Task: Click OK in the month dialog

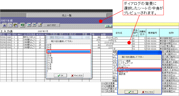Action: [60, 75]
